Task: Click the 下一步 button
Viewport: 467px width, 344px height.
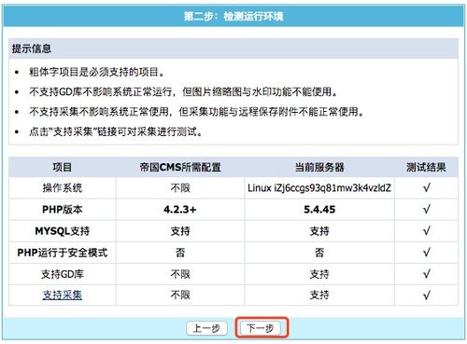Action: pos(261,328)
